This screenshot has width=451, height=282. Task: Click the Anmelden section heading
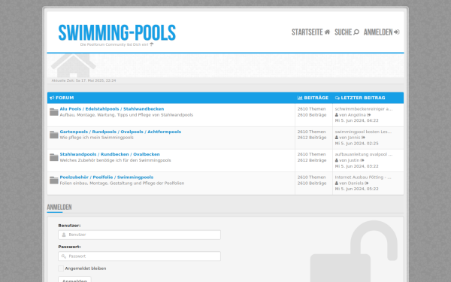(59, 208)
